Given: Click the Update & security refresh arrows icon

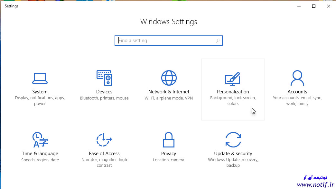Looking at the screenshot, I should click(x=233, y=140).
